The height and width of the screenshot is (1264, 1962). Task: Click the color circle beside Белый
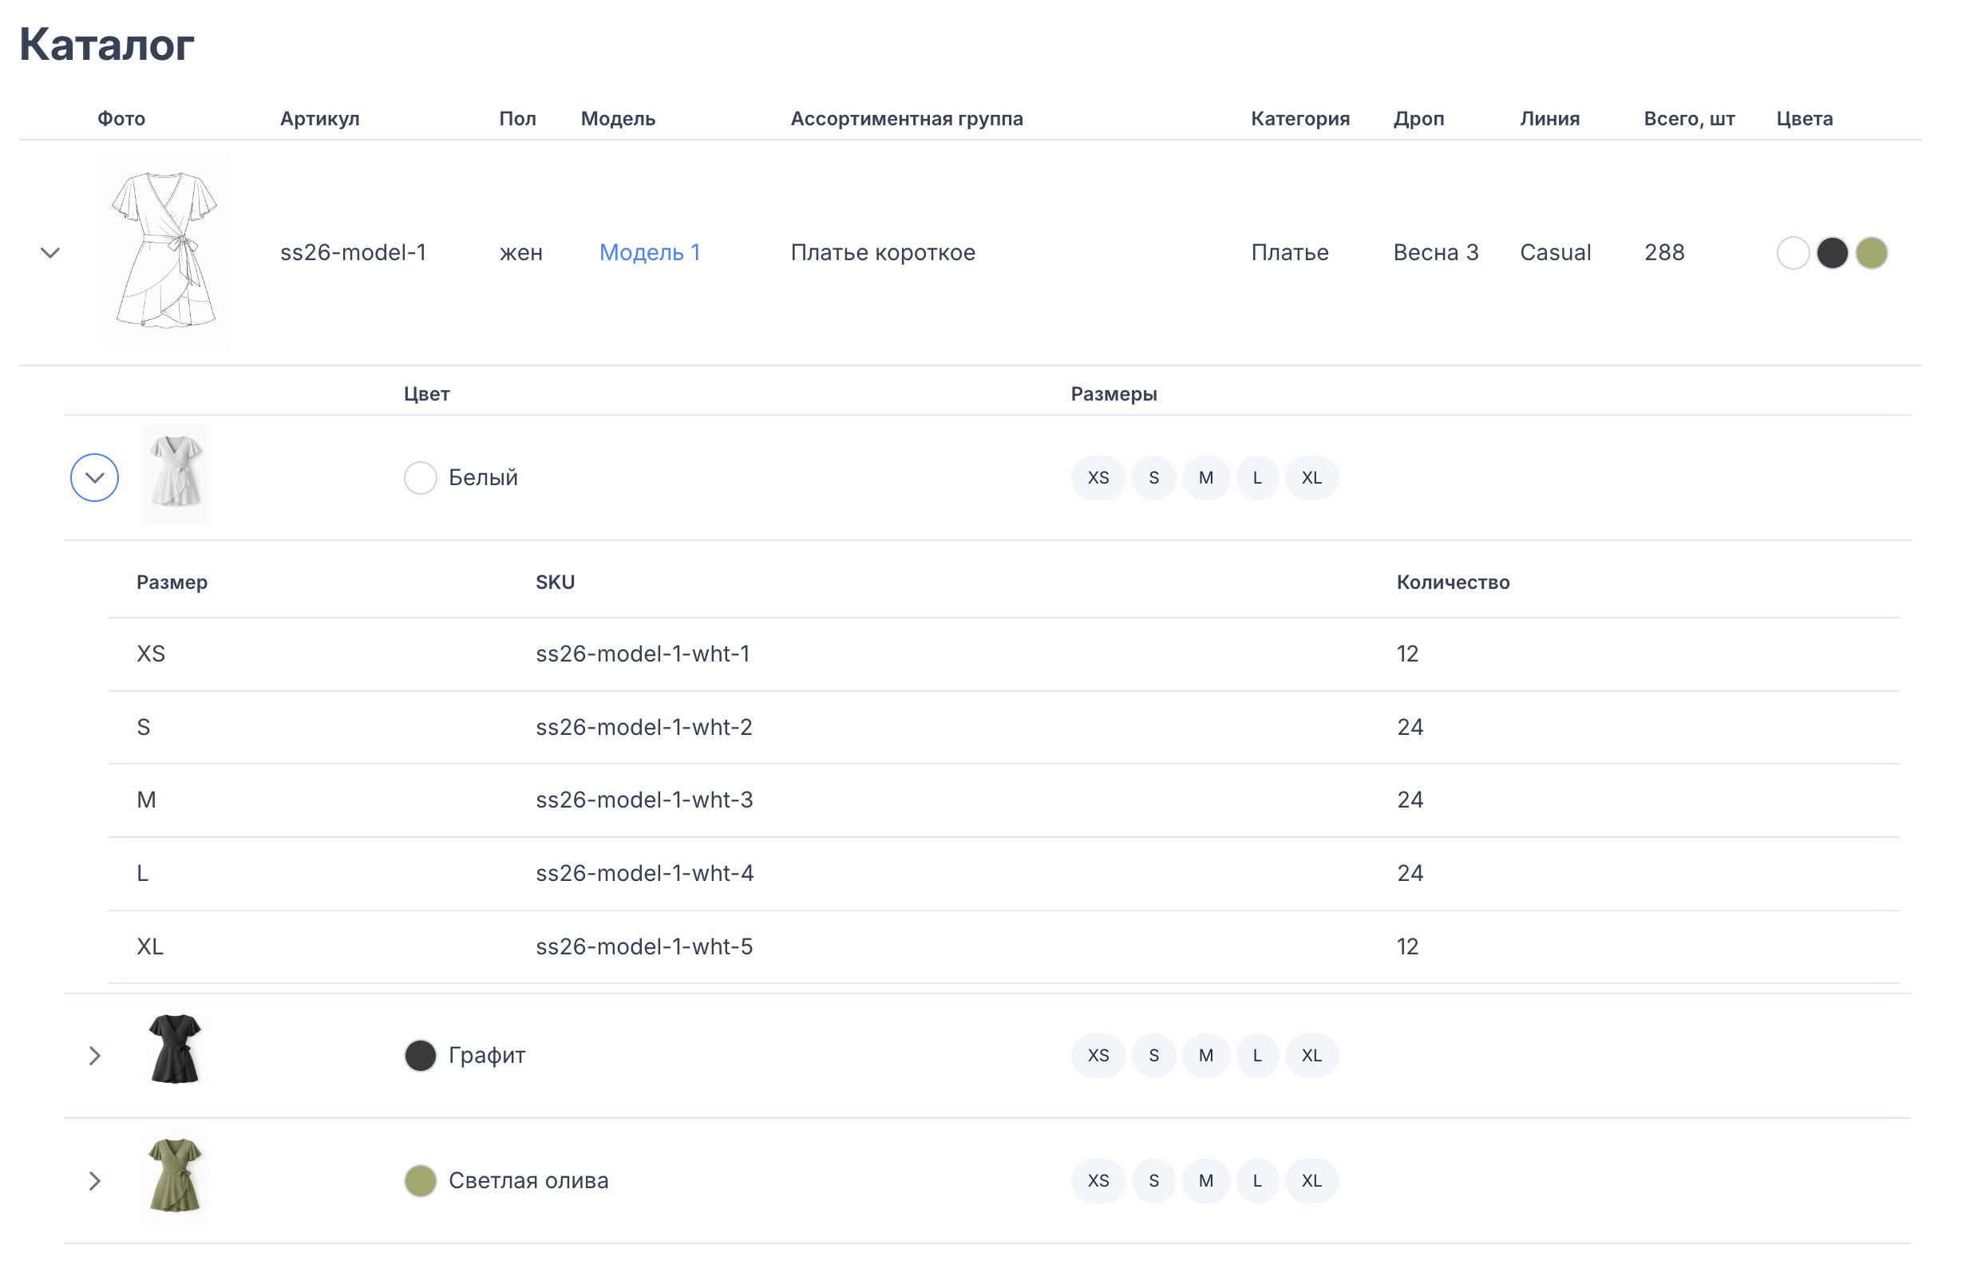coord(421,478)
